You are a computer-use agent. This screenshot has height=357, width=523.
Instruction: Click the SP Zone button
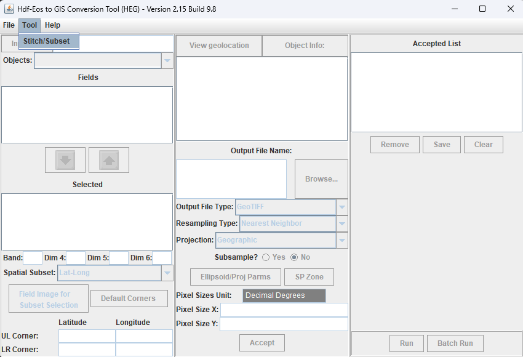(x=309, y=277)
